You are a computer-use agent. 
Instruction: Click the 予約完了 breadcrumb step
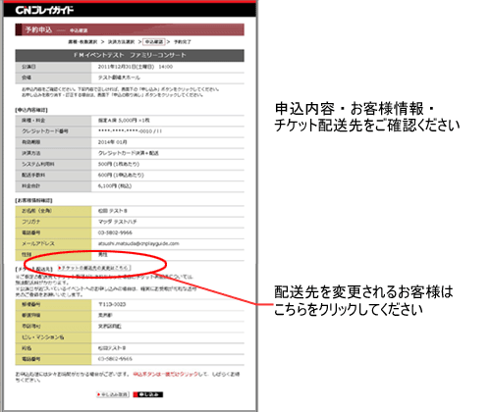(x=183, y=42)
